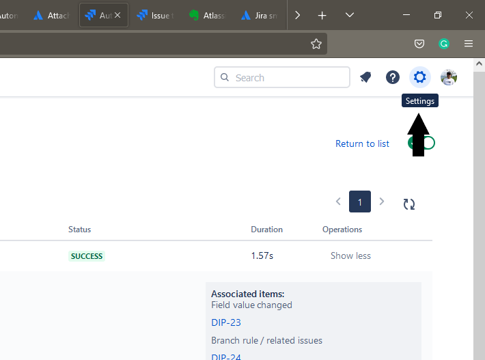The height and width of the screenshot is (360, 485).
Task: Open the DIP-23 issue link
Action: [x=226, y=322]
